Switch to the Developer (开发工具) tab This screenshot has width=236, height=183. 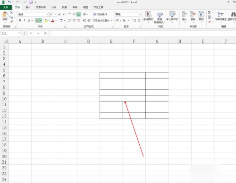tap(98, 7)
